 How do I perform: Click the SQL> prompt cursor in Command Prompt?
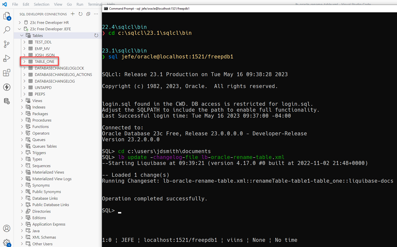(119, 212)
